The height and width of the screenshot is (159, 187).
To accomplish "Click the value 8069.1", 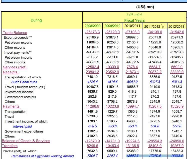I will coord(132,77).
